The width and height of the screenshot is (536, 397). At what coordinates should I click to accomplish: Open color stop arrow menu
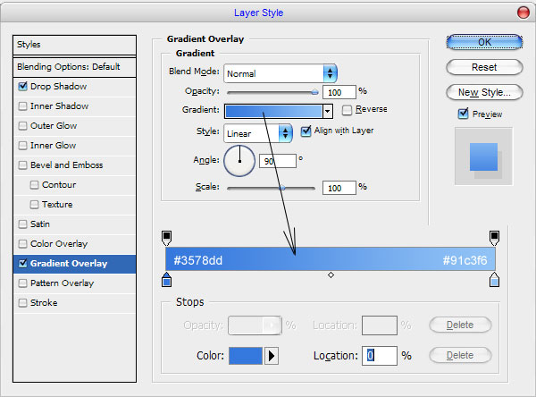point(272,356)
